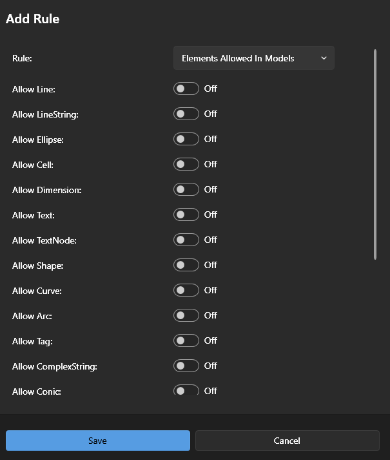Turn on Allow LineString switch
Screen dimensions: 390x460
pyautogui.click(x=186, y=114)
